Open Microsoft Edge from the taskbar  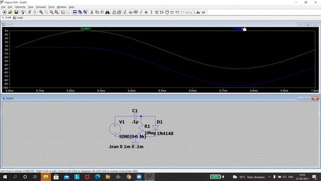click(98, 176)
